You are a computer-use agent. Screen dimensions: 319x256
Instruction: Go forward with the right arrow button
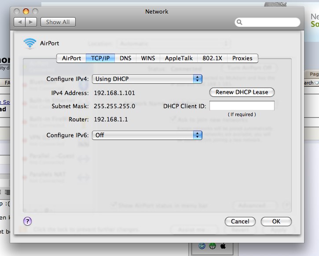31,22
